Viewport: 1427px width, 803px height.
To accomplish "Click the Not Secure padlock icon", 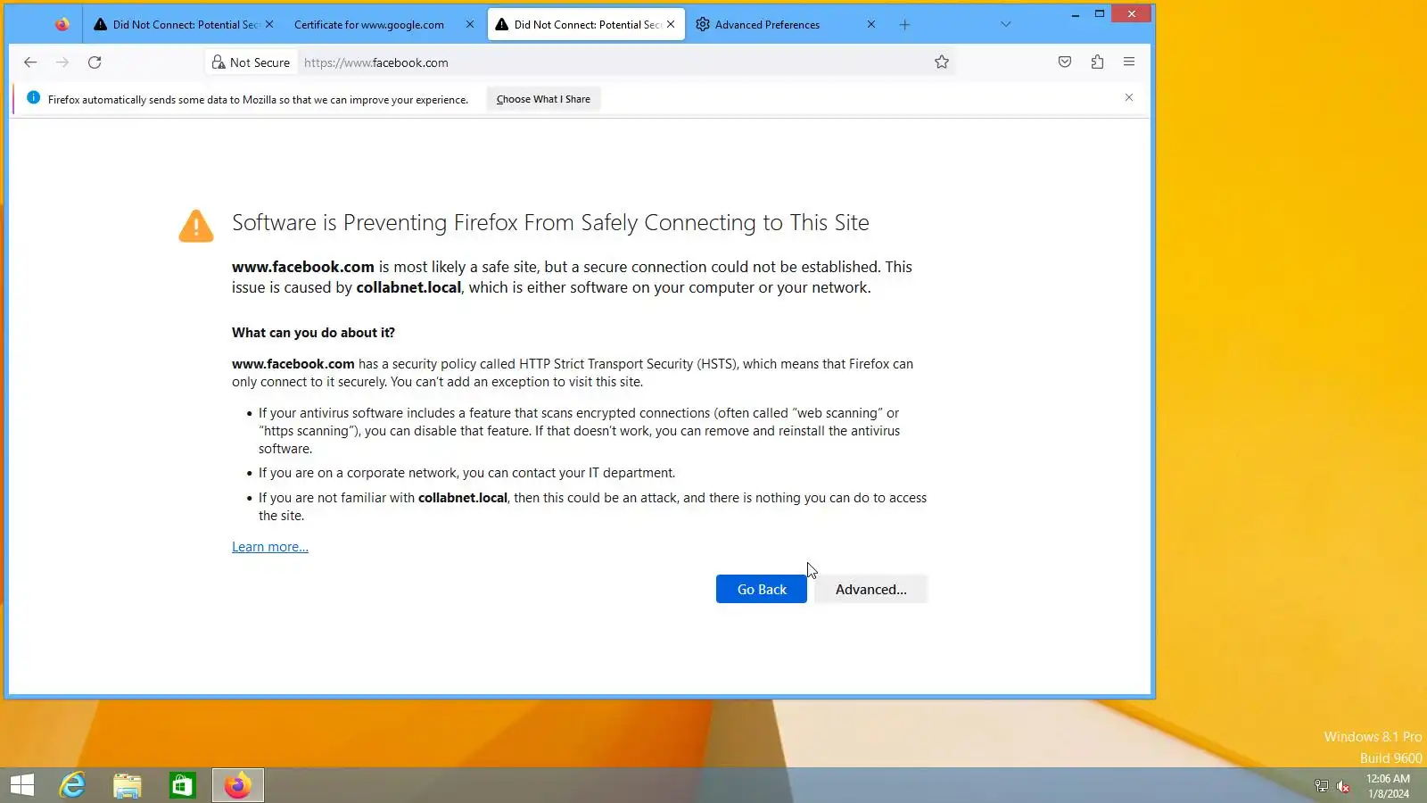I will [219, 62].
